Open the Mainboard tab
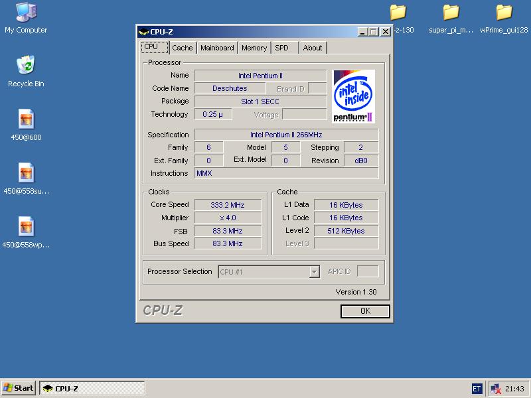 (217, 48)
